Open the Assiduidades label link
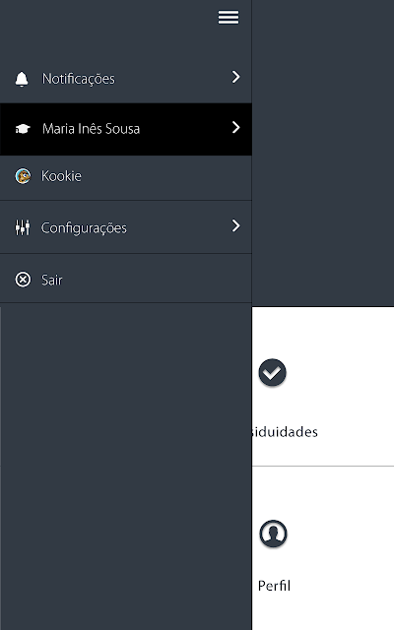Viewport: 394px width, 630px height. (x=285, y=432)
